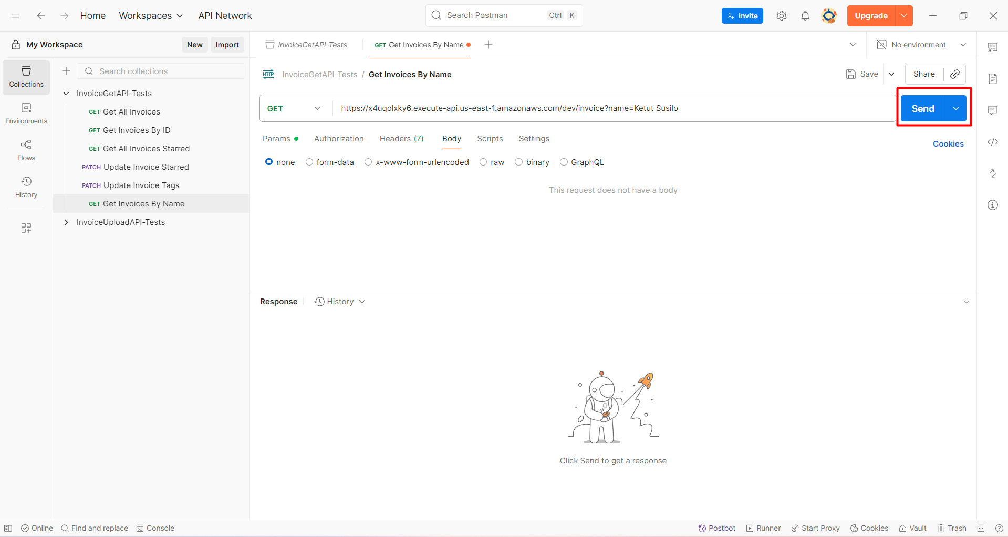1008x537 pixels.
Task: Open the Postman Console
Action: pos(155,528)
